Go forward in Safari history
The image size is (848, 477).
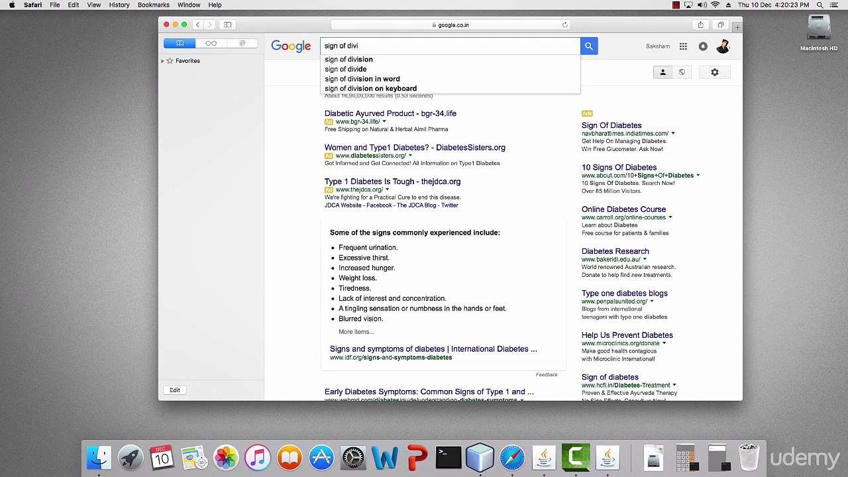(x=209, y=25)
